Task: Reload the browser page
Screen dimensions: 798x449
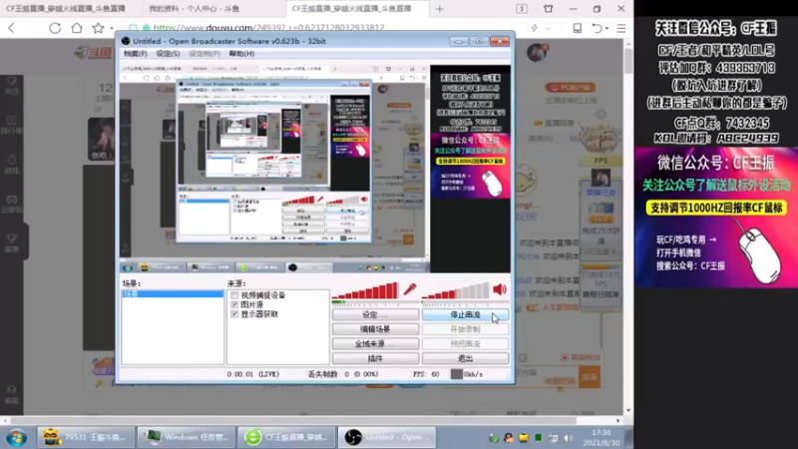Action: [x=55, y=28]
